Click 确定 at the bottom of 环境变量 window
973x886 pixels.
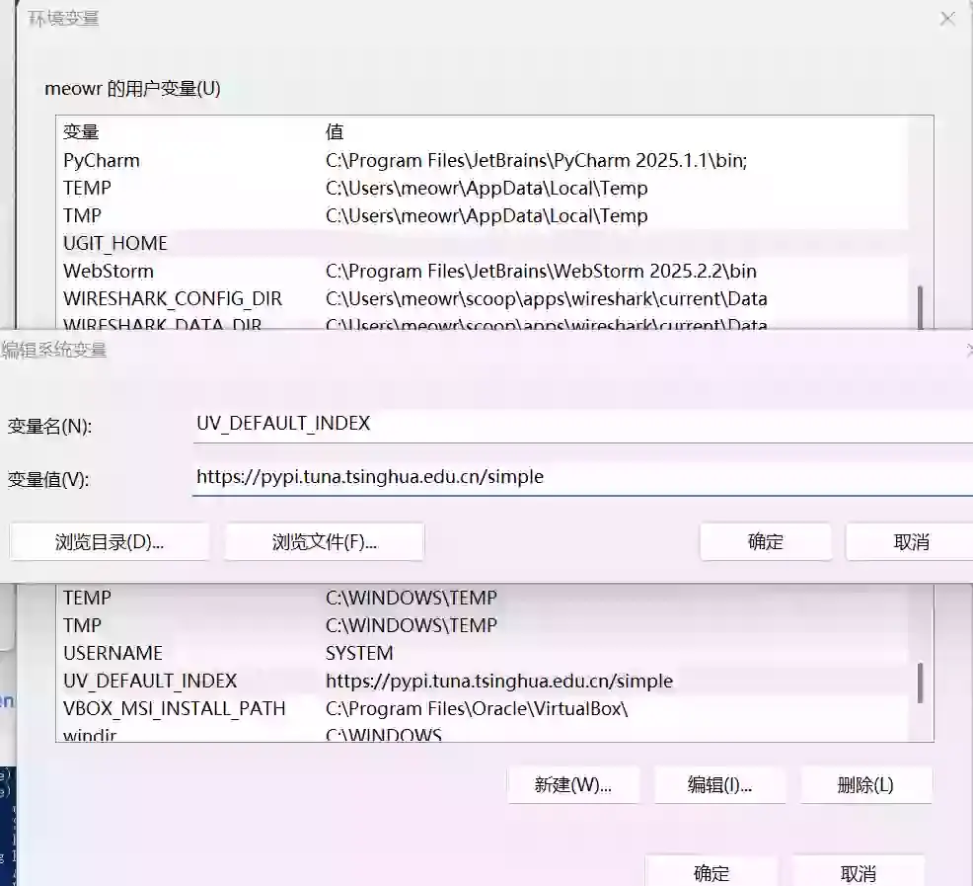(711, 872)
